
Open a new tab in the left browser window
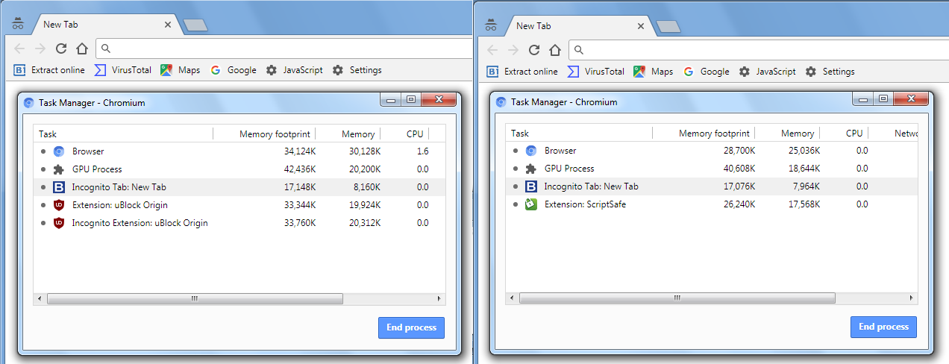[195, 25]
